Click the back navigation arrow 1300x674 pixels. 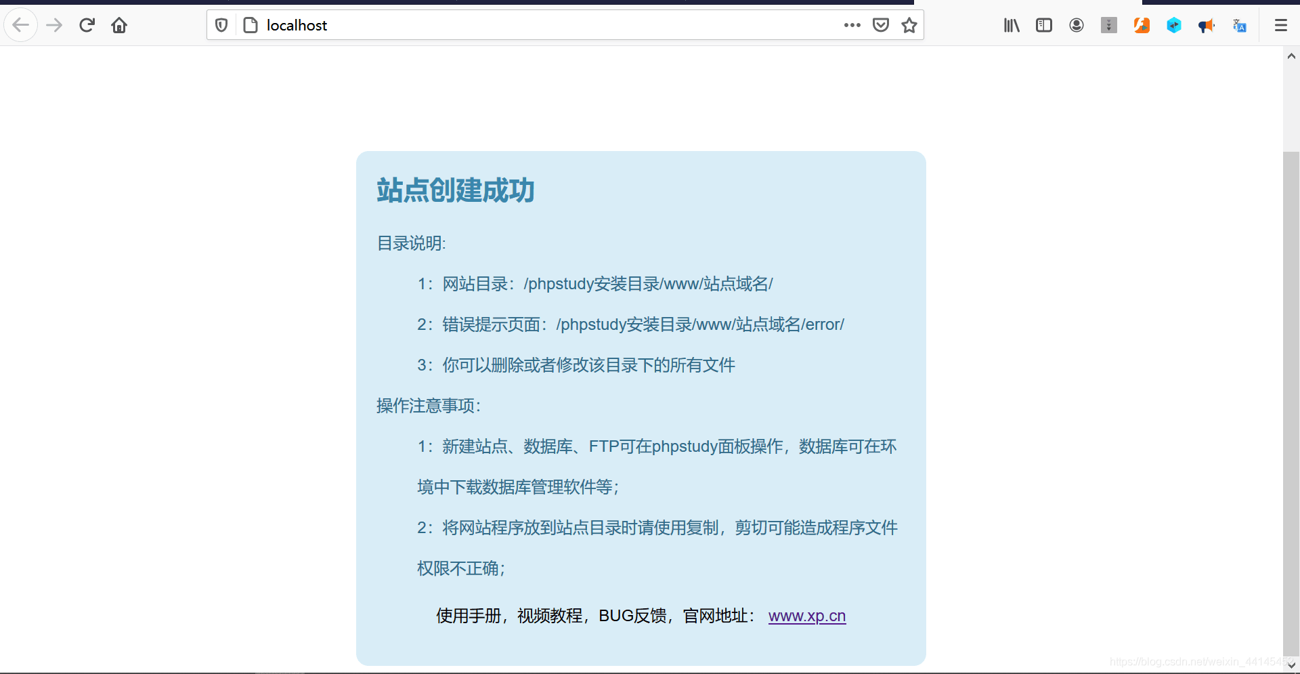(x=21, y=26)
